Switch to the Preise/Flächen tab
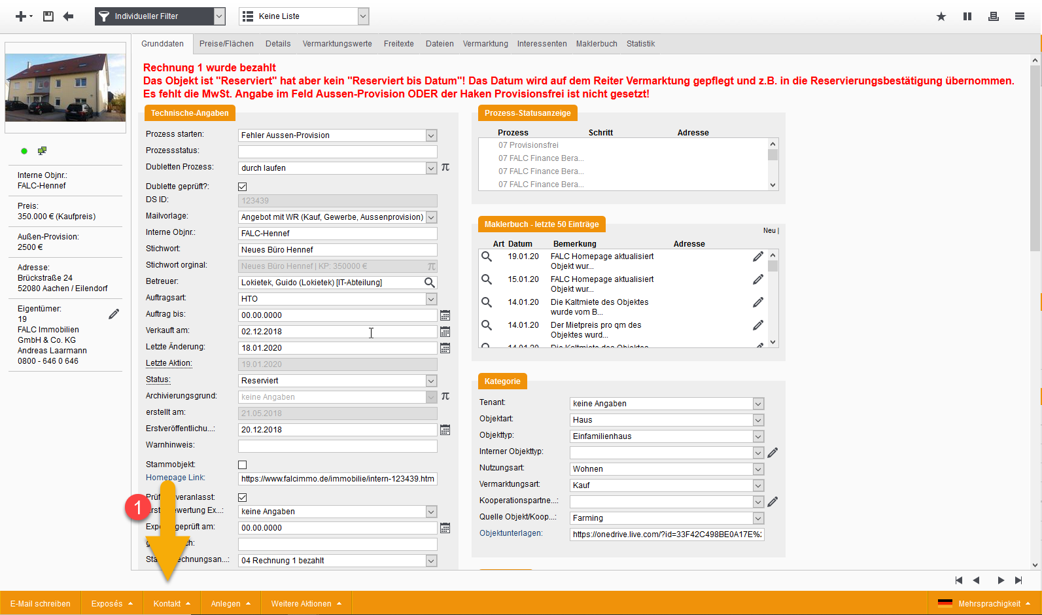 pos(226,44)
